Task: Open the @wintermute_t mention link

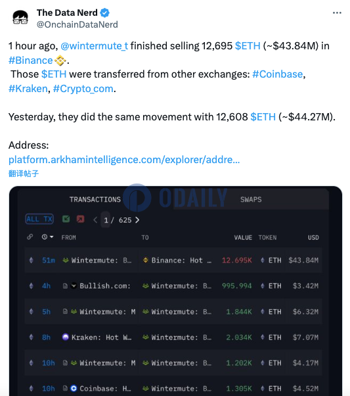Action: pyautogui.click(x=95, y=46)
